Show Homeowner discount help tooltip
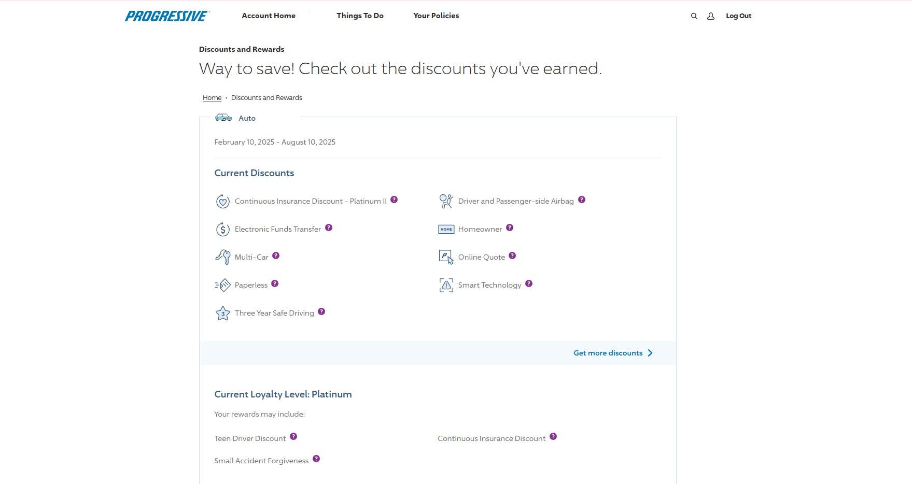This screenshot has width=912, height=484. [x=510, y=227]
